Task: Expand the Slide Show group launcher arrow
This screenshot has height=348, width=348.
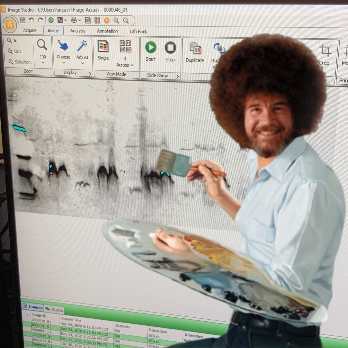Action: coord(178,77)
